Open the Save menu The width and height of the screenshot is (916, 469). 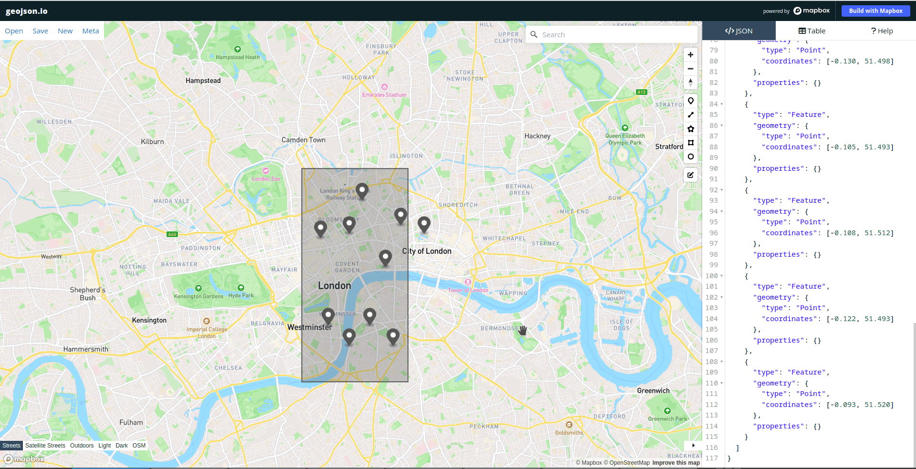coord(40,31)
